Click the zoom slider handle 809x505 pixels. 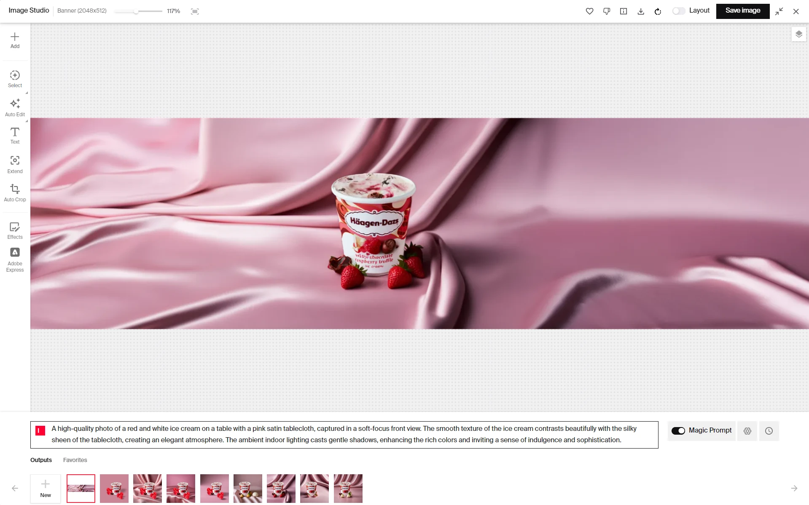(x=136, y=11)
